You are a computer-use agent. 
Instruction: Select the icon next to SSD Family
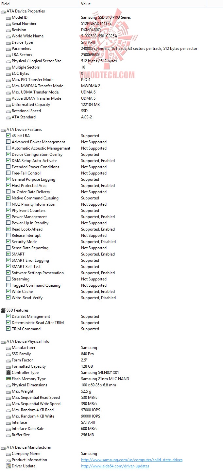[9, 354]
